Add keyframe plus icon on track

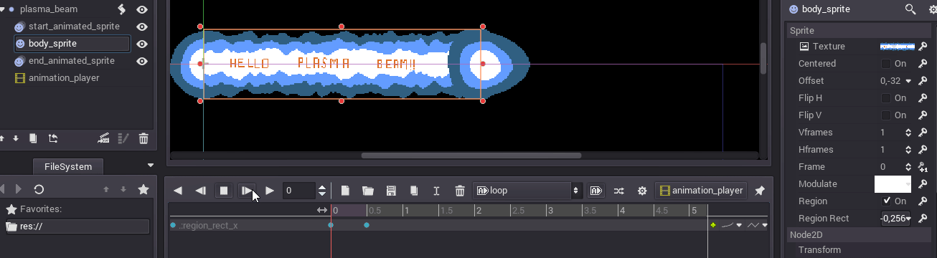[713, 225]
